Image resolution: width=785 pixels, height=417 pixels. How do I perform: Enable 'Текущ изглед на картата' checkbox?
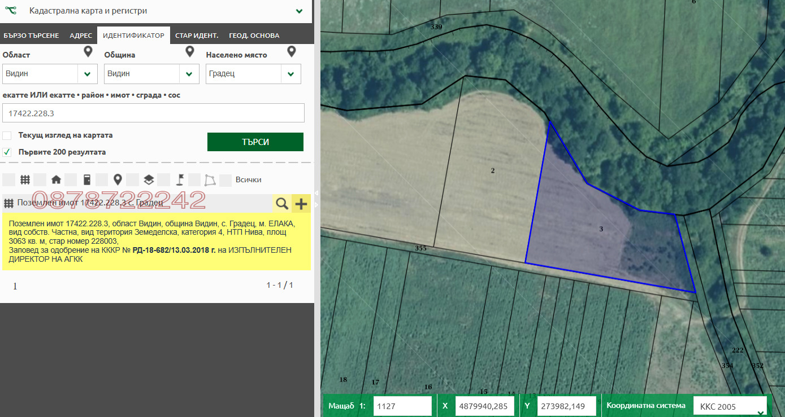pyautogui.click(x=7, y=135)
